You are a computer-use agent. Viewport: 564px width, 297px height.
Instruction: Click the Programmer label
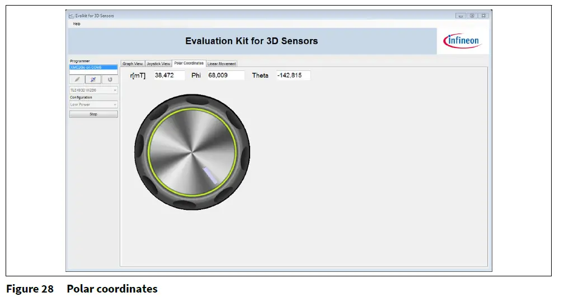click(x=80, y=61)
